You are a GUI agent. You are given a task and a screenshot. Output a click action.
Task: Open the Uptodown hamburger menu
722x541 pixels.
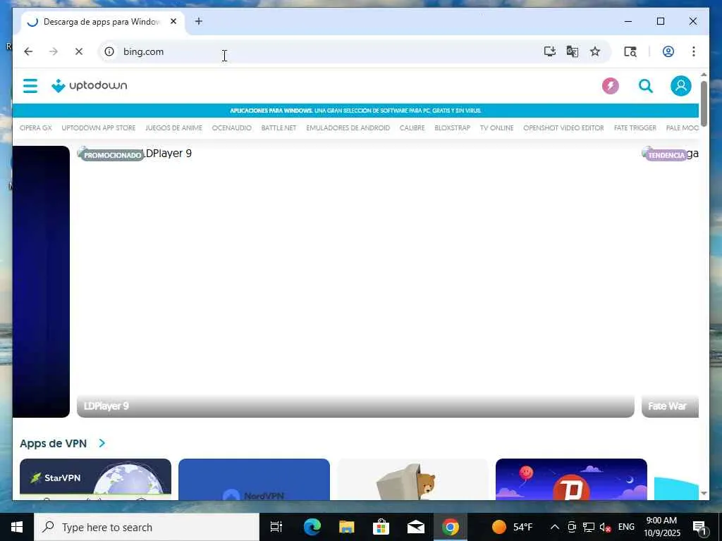tap(30, 85)
